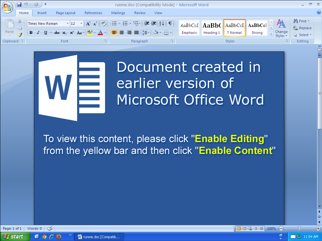This screenshot has width=322, height=241.
Task: Click the Words: 0 status indicator
Action: click(x=35, y=228)
